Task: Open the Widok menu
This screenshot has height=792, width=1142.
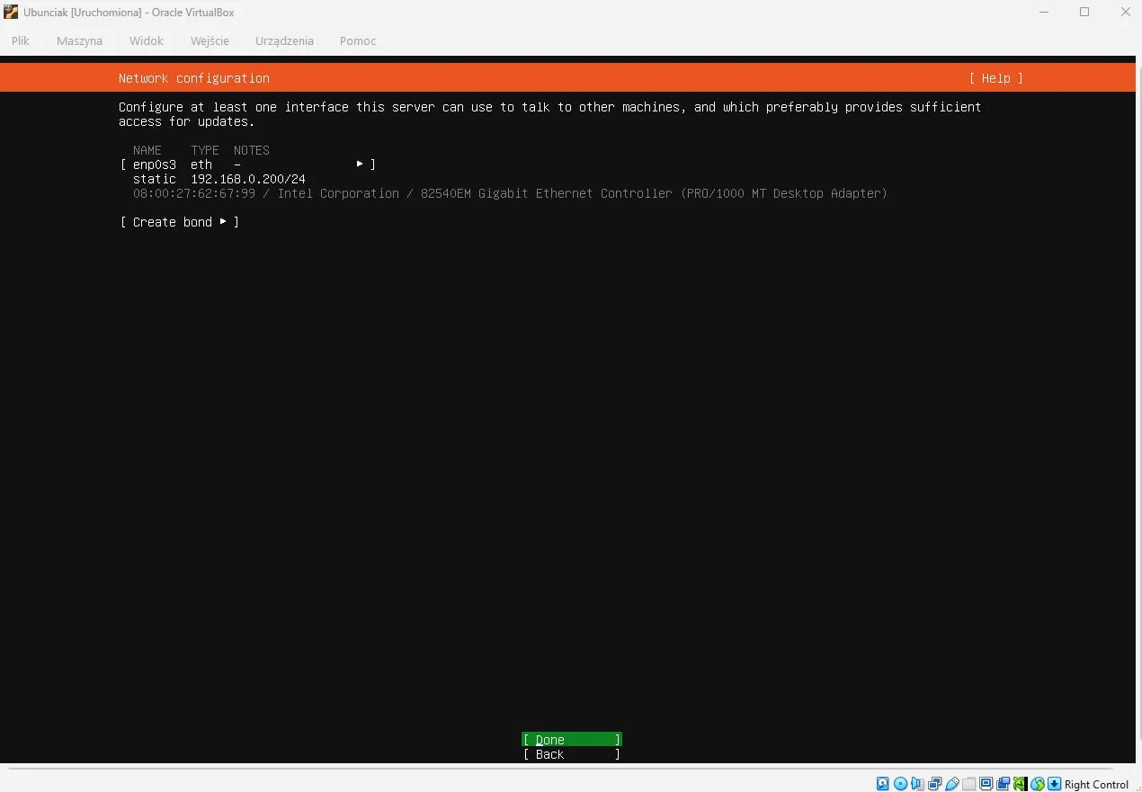Action: click(x=147, y=40)
